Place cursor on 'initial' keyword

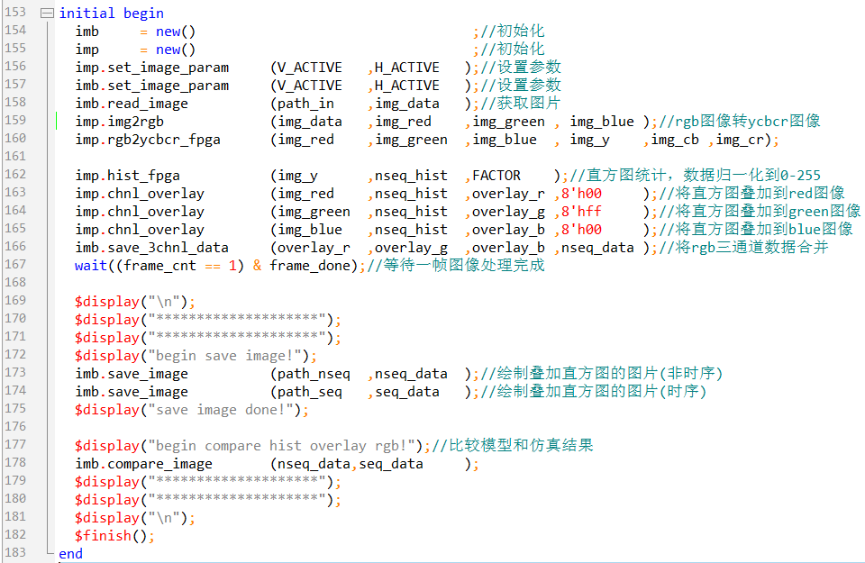pyautogui.click(x=87, y=14)
